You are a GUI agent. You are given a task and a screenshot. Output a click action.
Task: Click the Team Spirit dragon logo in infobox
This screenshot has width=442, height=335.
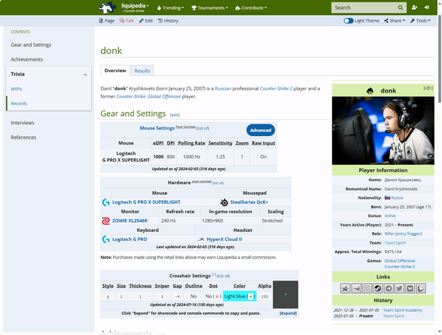[x=370, y=90]
